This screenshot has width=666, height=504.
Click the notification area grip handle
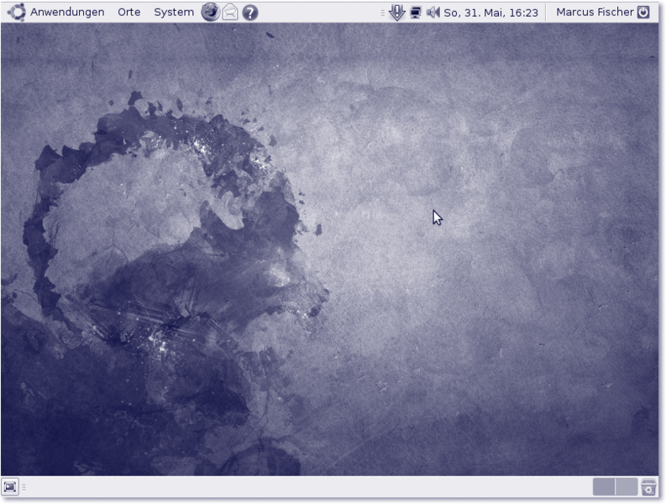[383, 13]
